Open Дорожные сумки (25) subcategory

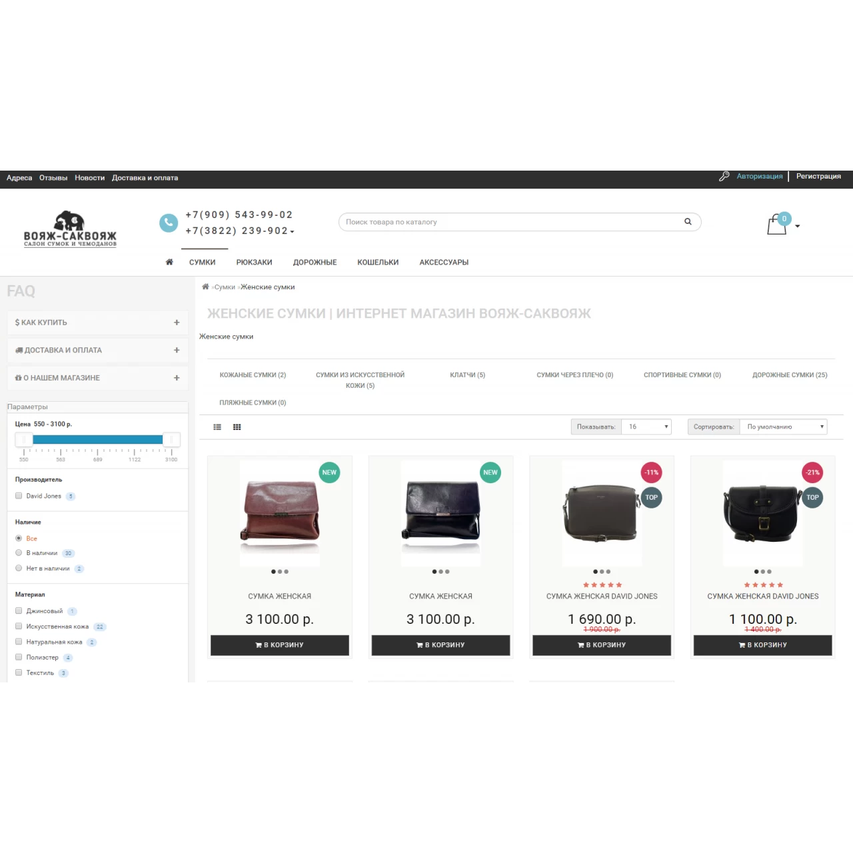click(x=790, y=375)
